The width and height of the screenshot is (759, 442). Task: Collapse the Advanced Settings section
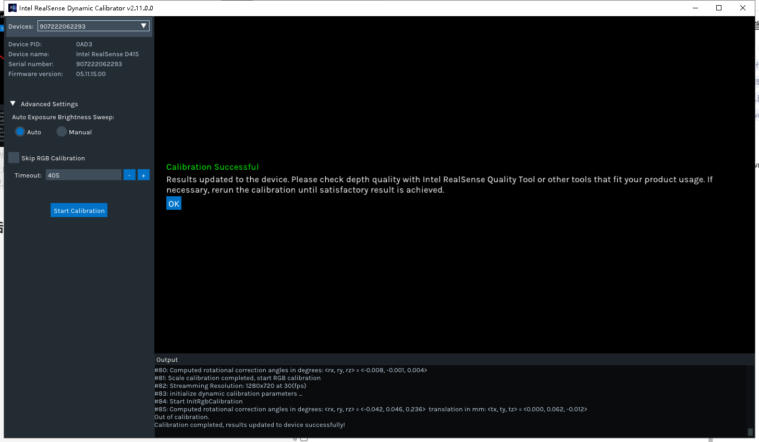pos(13,104)
